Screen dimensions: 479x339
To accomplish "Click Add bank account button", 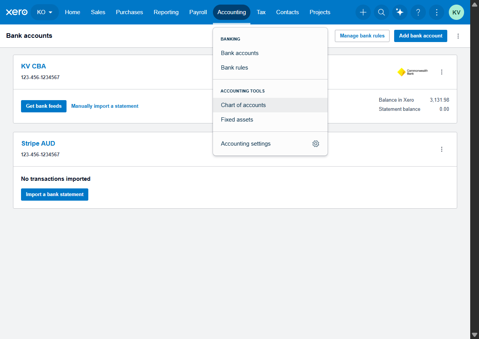I will [421, 36].
